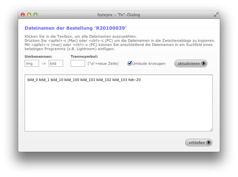Click the 'Trennsymbol:' label

tap(84, 56)
